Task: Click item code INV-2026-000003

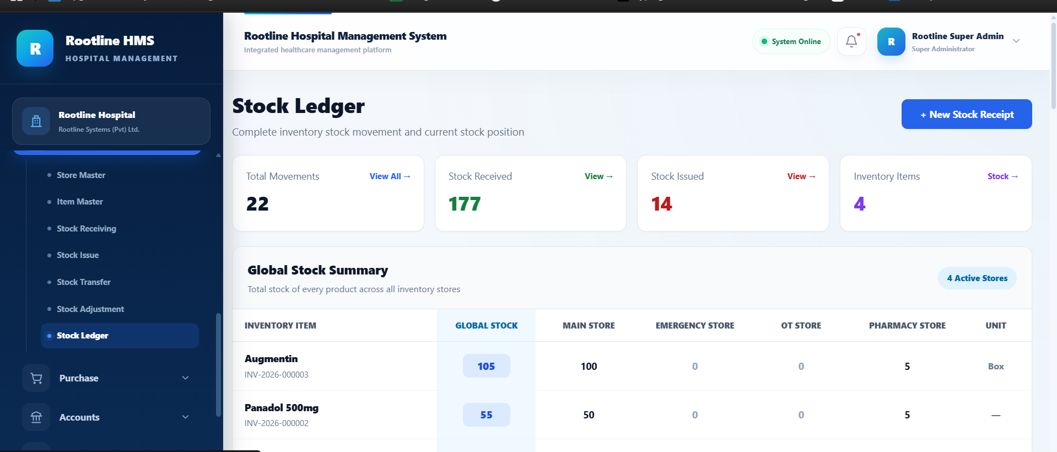Action: tap(277, 375)
